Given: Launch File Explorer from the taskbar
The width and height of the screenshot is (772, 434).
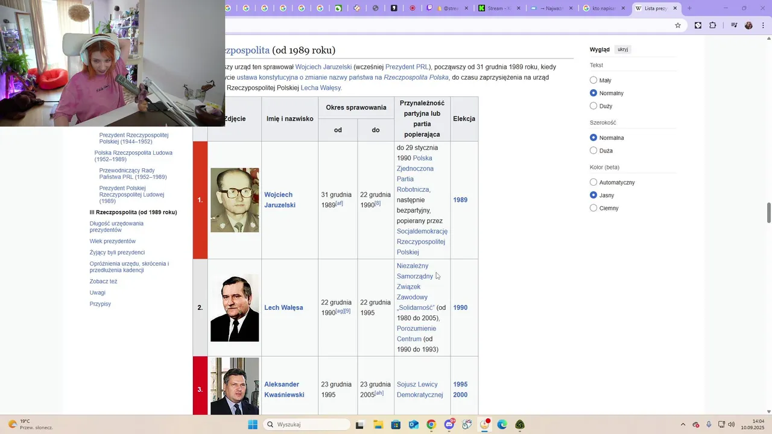Looking at the screenshot, I should pos(378,424).
